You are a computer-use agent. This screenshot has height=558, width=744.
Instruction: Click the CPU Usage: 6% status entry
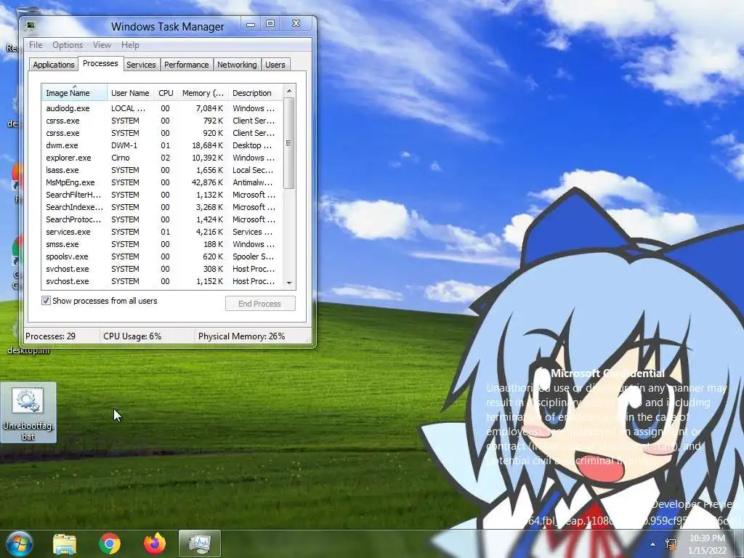click(x=132, y=336)
